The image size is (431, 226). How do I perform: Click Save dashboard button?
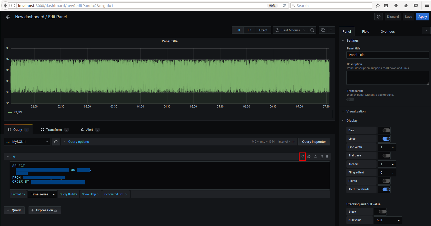coord(408,17)
